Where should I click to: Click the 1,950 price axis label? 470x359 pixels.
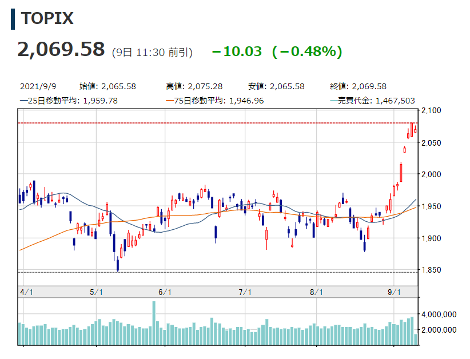coord(431,206)
